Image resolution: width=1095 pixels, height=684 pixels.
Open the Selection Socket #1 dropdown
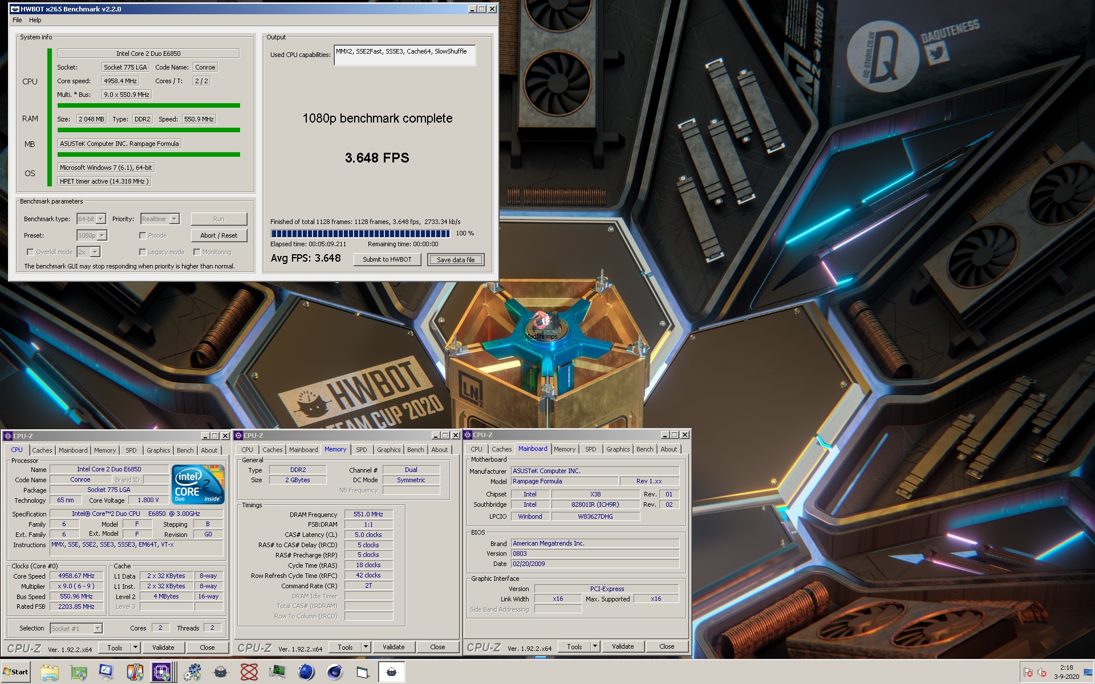pyautogui.click(x=76, y=628)
